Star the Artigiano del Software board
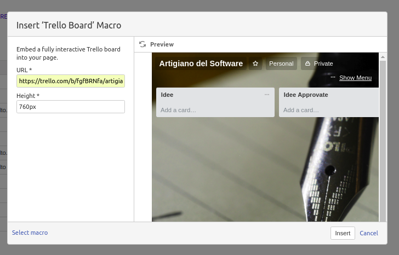399x255 pixels. click(x=255, y=63)
